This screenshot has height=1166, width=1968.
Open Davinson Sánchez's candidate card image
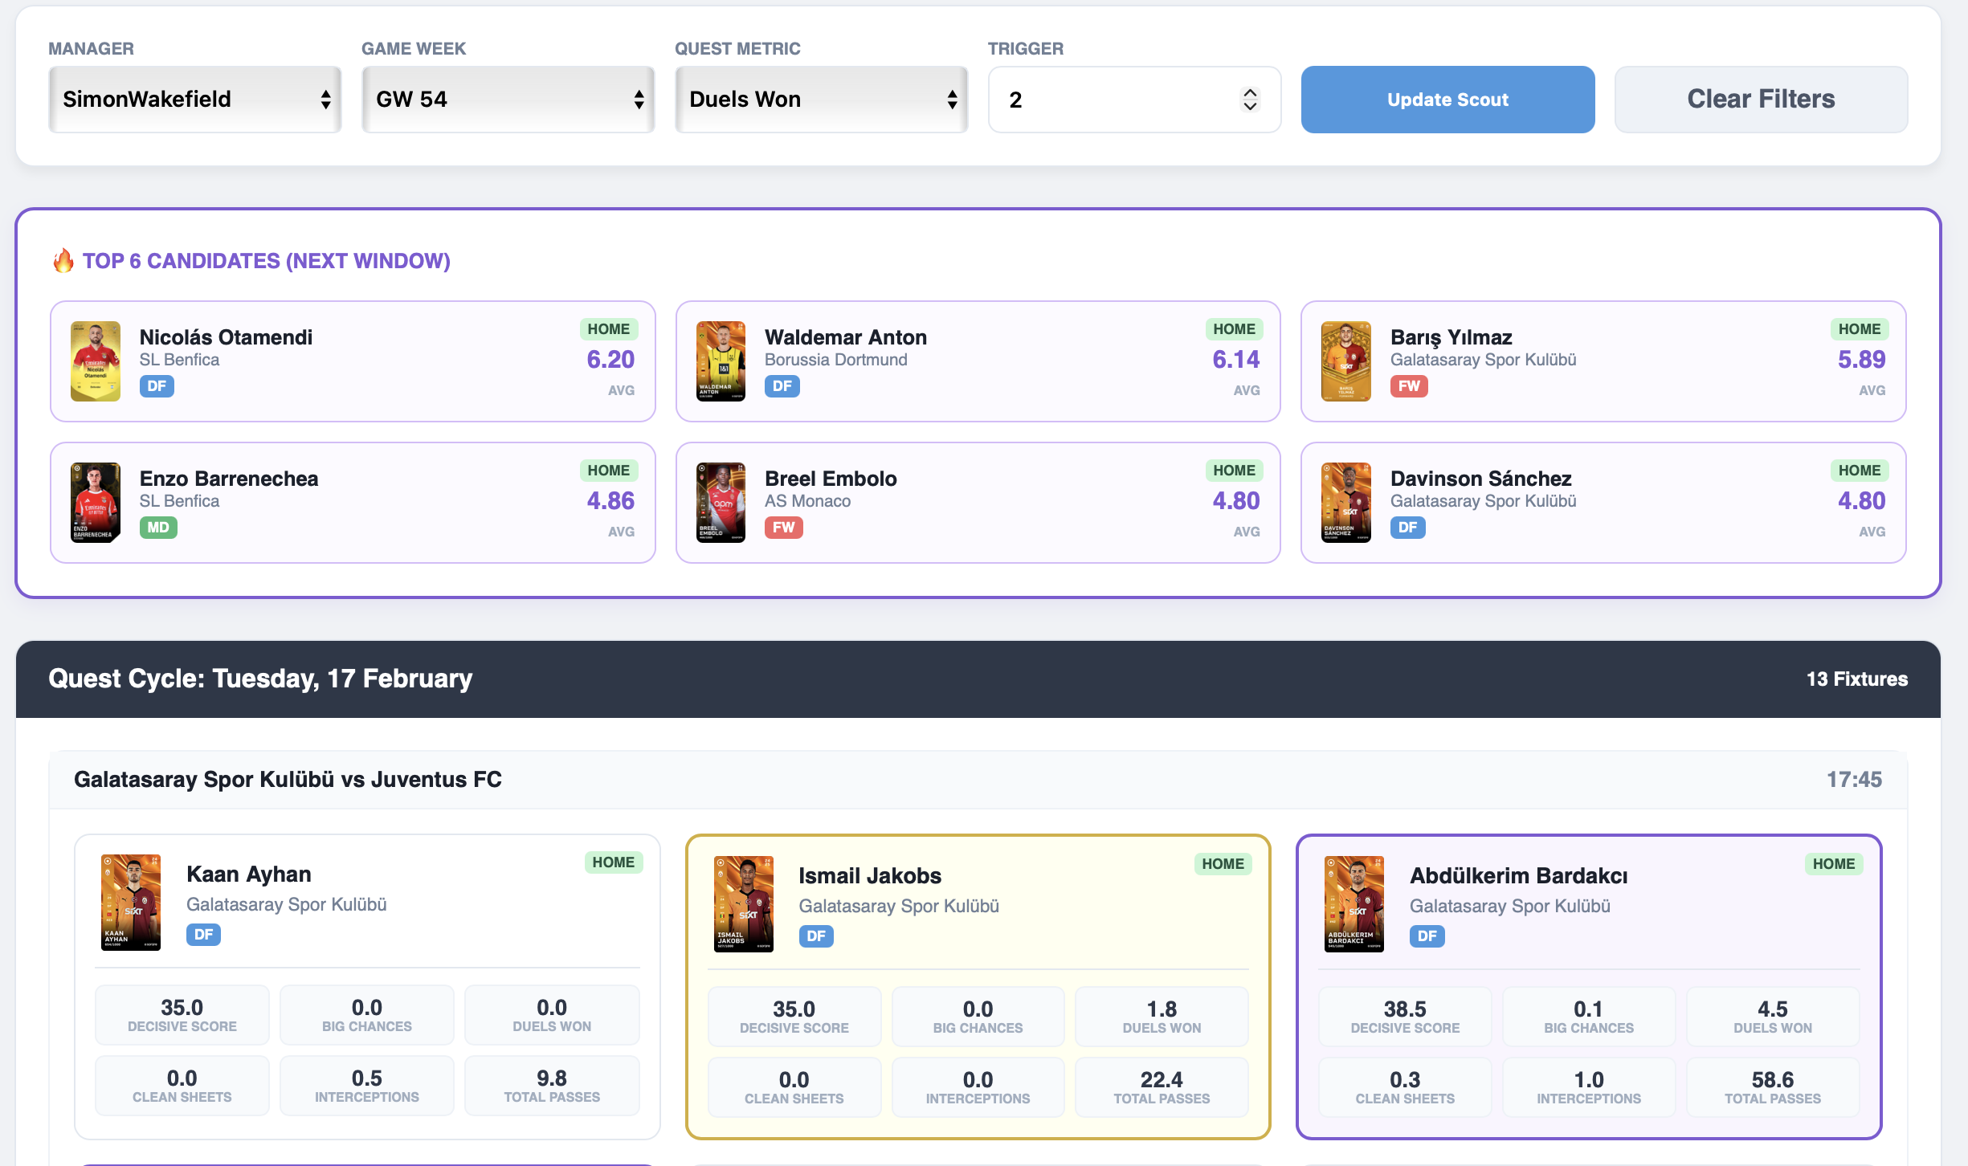point(1346,503)
